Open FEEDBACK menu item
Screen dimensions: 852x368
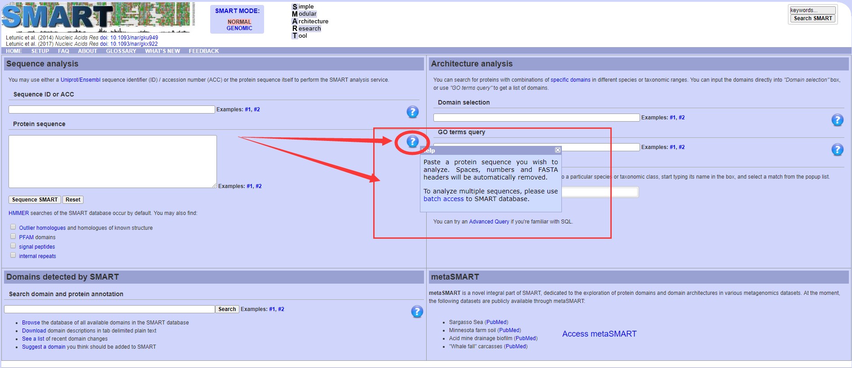point(203,51)
